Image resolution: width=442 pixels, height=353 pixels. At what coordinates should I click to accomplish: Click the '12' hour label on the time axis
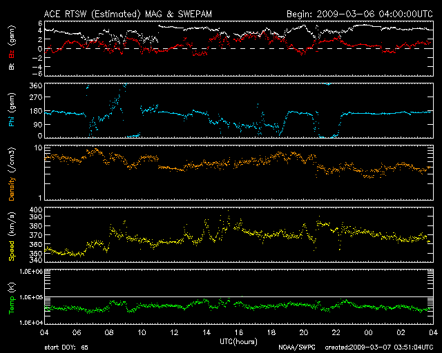(174, 332)
